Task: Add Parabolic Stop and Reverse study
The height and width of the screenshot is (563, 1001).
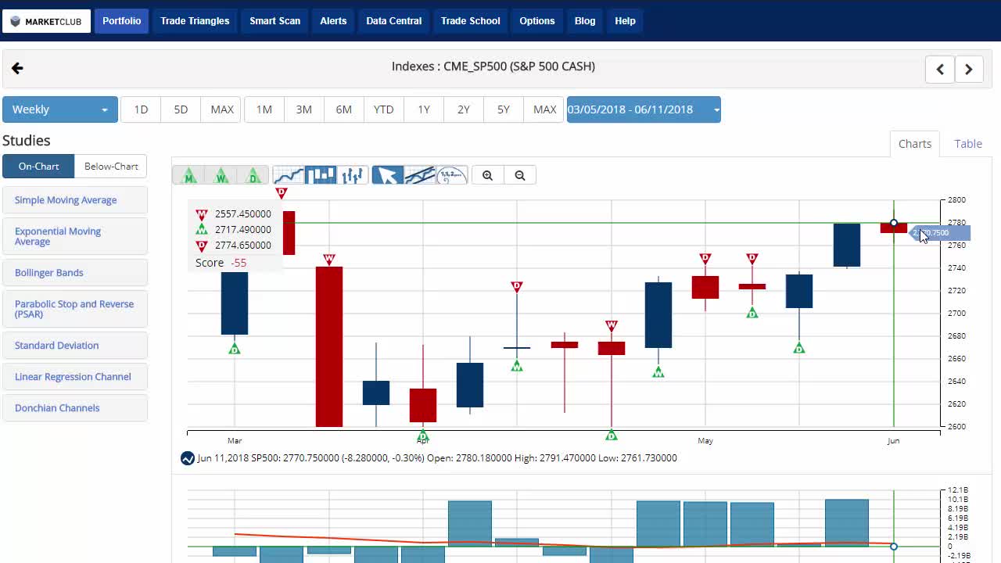Action: (x=75, y=309)
